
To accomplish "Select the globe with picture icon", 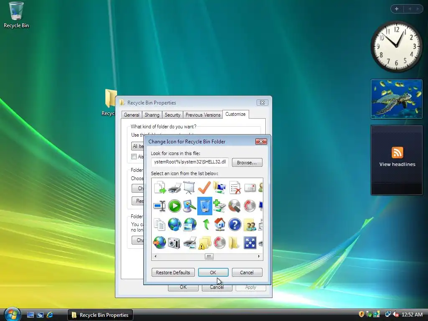I will click(x=190, y=224).
